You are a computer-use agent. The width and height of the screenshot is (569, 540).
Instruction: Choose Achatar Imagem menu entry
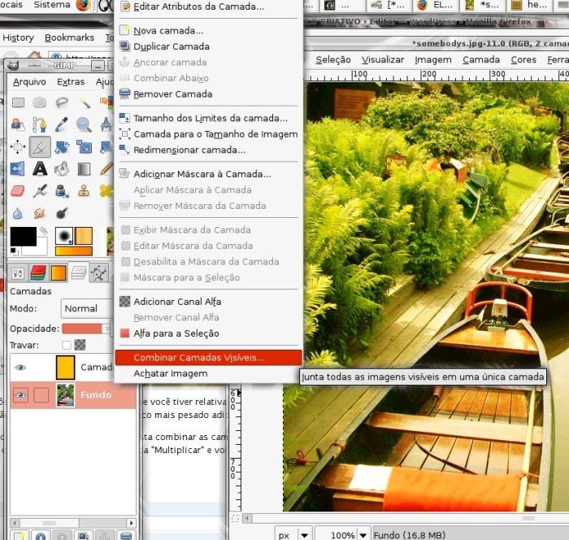(209, 373)
